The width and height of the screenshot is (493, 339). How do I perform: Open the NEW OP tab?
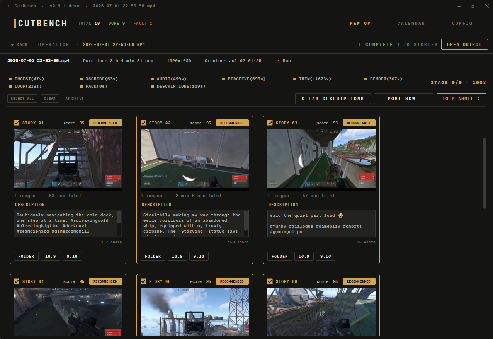tap(360, 23)
